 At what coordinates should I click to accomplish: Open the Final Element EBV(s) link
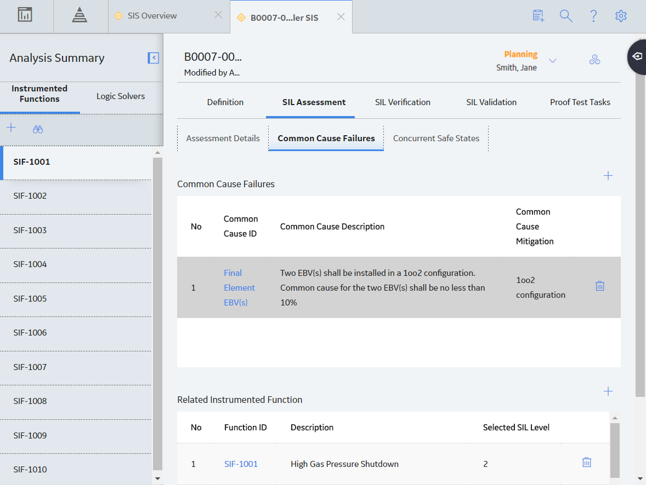pos(239,287)
